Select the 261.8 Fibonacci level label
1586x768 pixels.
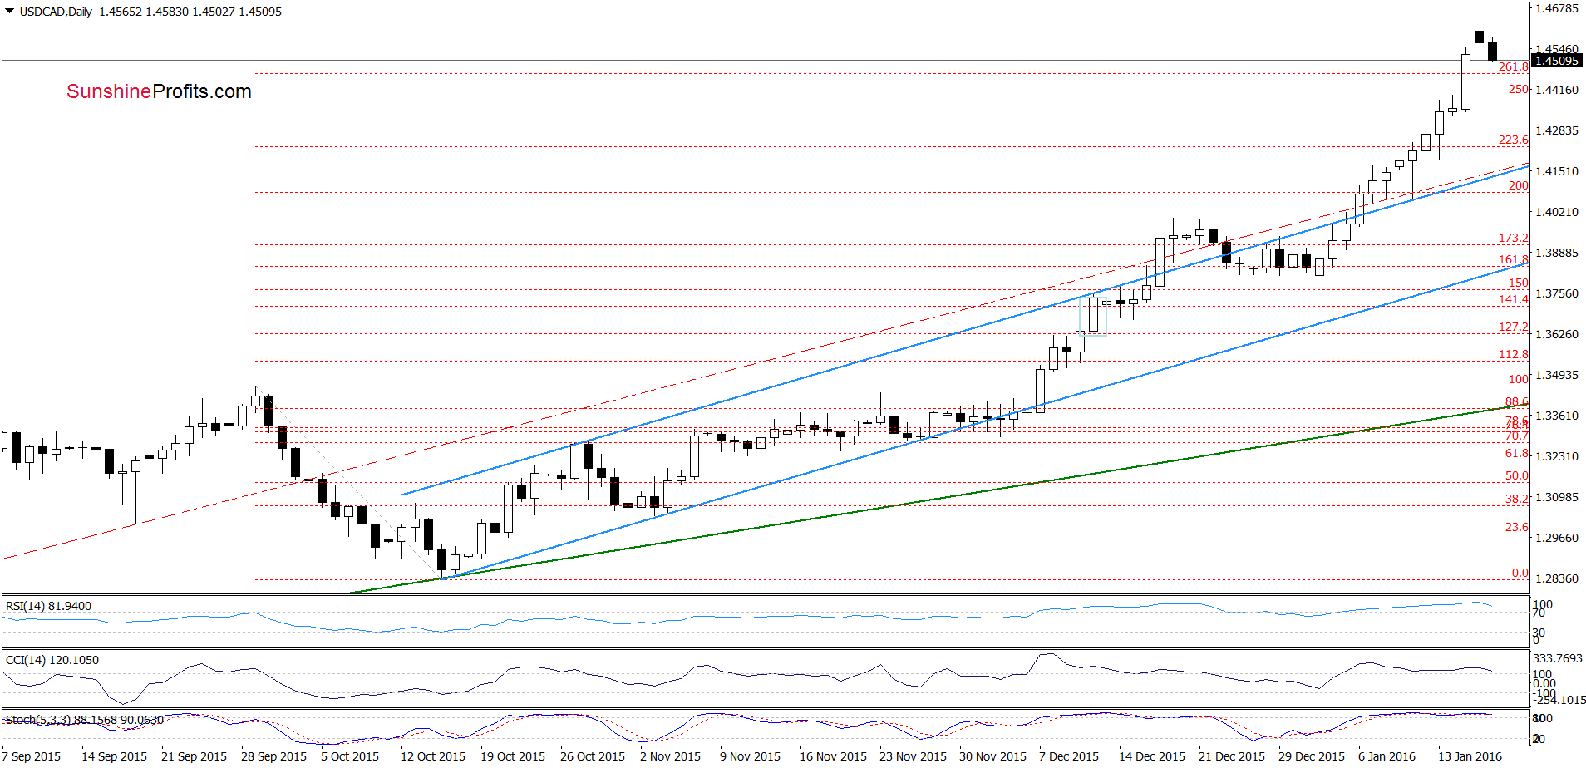(1513, 66)
